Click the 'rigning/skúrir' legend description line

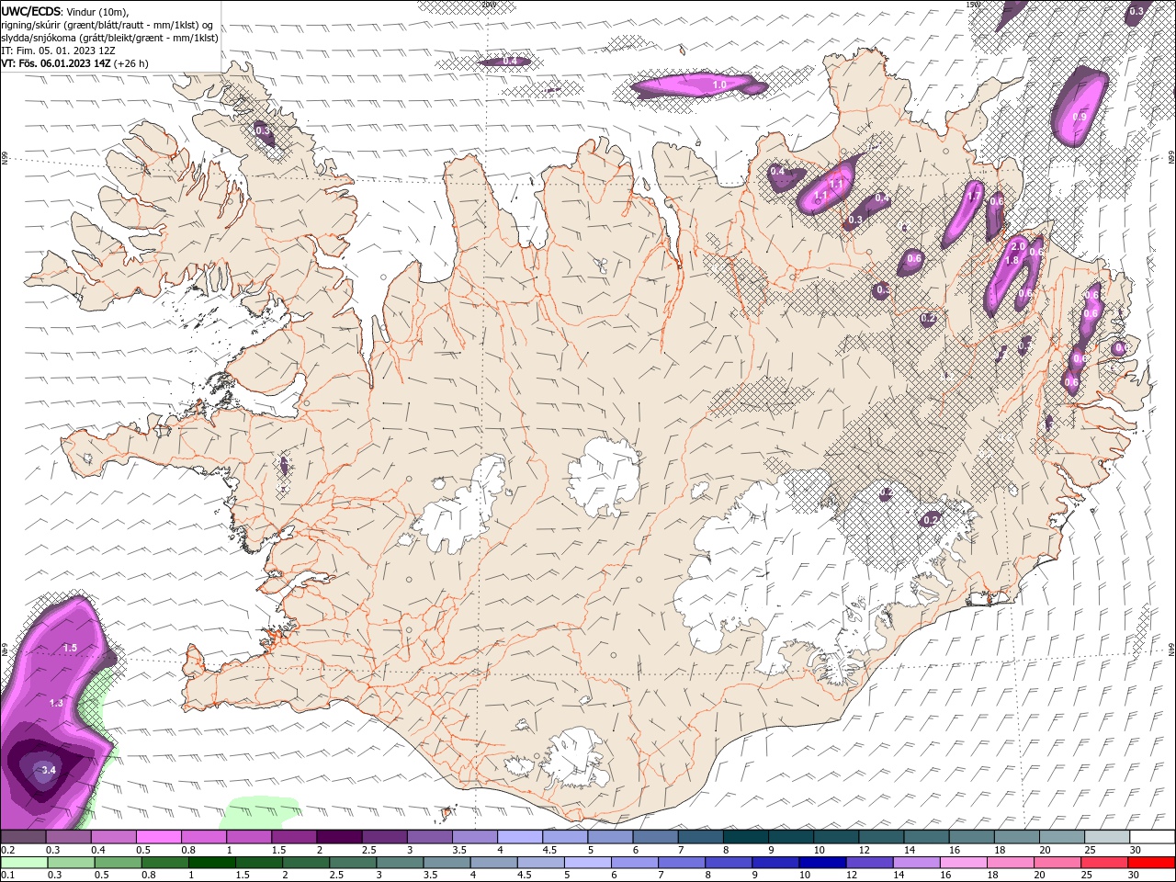point(107,25)
